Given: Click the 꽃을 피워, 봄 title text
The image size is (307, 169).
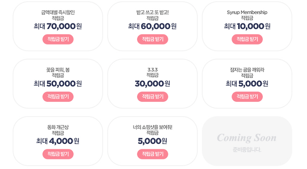Looking at the screenshot, I should [x=58, y=70].
